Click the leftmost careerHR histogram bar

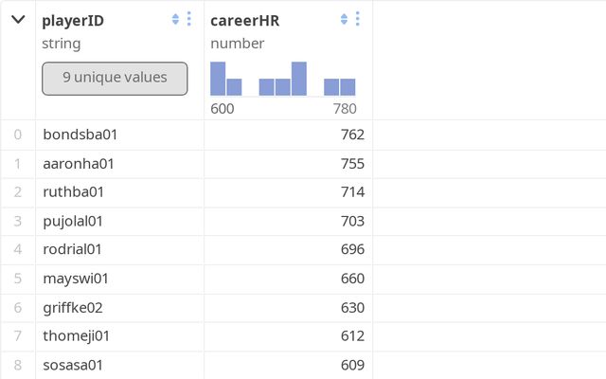[218, 79]
